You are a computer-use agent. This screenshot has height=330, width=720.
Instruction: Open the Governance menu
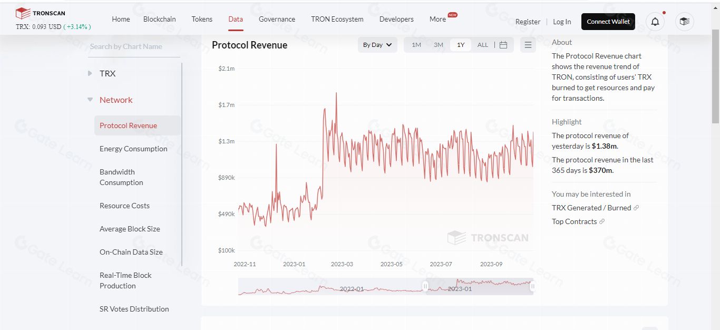277,19
